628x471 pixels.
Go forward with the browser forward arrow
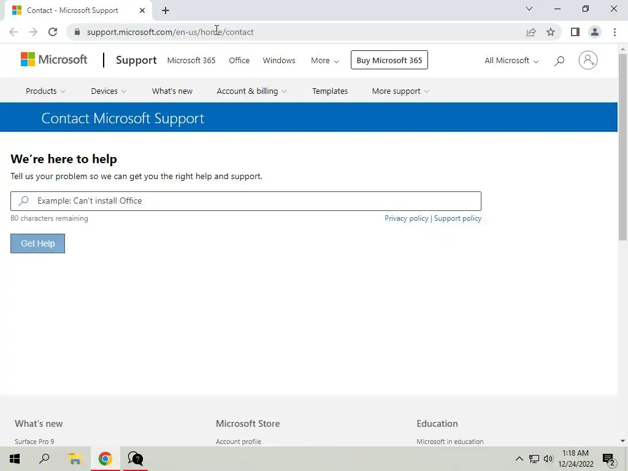(x=33, y=32)
